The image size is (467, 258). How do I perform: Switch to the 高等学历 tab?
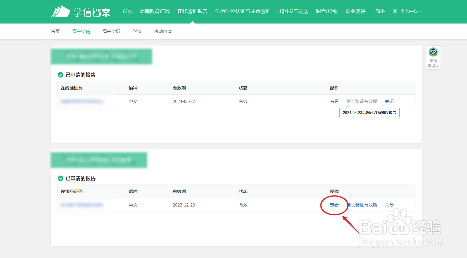coord(111,31)
